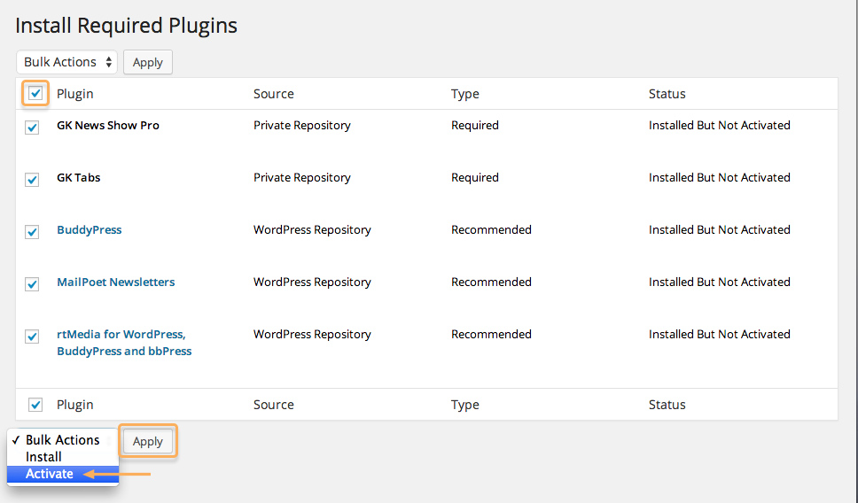Click the Status column header at top

pyautogui.click(x=667, y=94)
